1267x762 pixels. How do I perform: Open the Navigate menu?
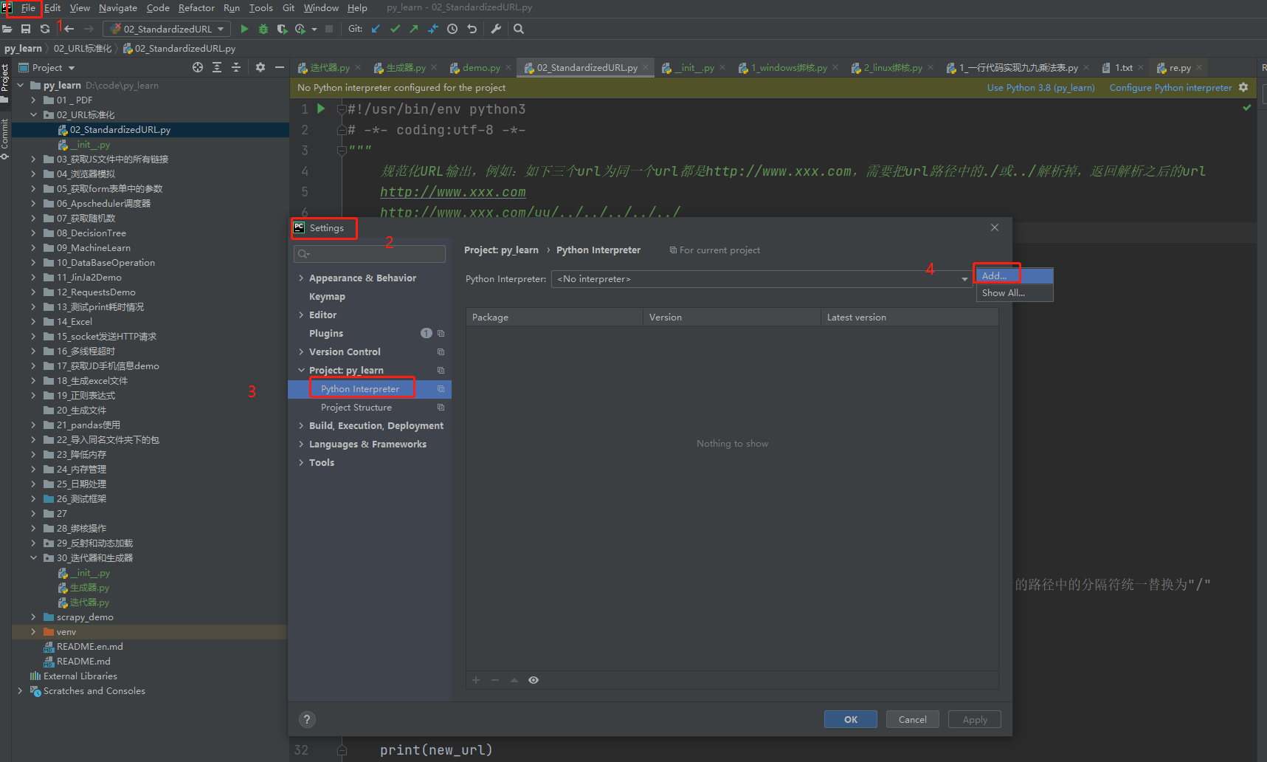pos(118,8)
